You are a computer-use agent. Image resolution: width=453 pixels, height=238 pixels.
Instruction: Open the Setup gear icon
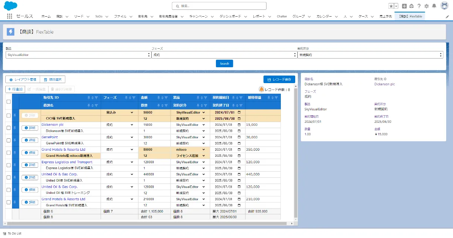427,6
